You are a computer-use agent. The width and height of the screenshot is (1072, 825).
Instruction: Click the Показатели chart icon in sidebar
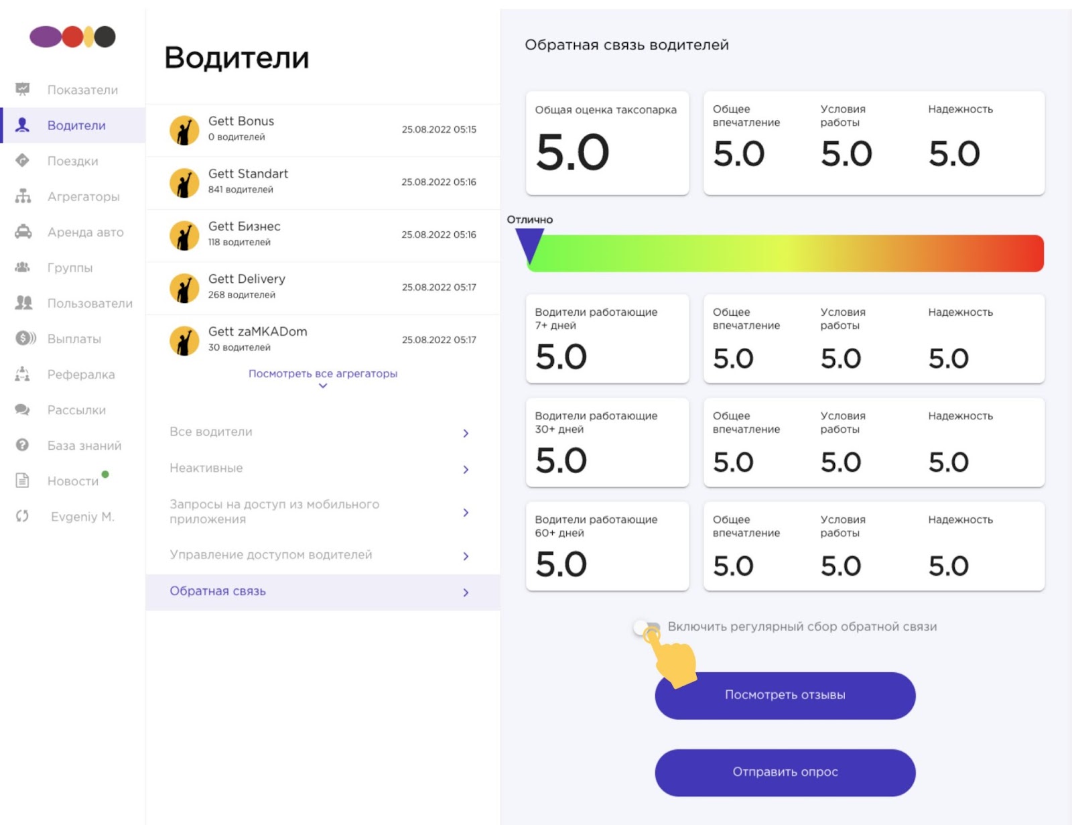coord(23,89)
